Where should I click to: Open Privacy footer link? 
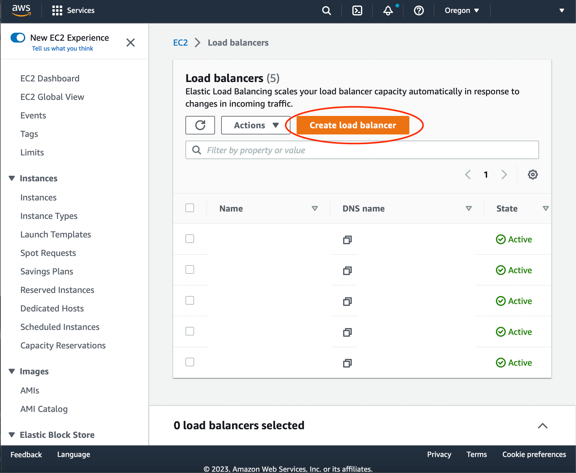coord(439,454)
